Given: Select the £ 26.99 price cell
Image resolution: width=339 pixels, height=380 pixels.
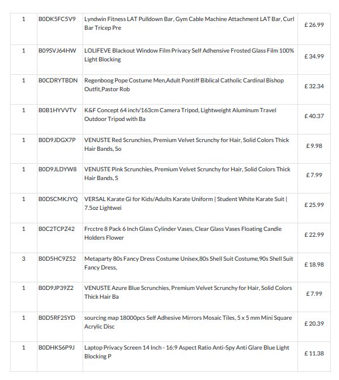Looking at the screenshot, I should pos(314,25).
